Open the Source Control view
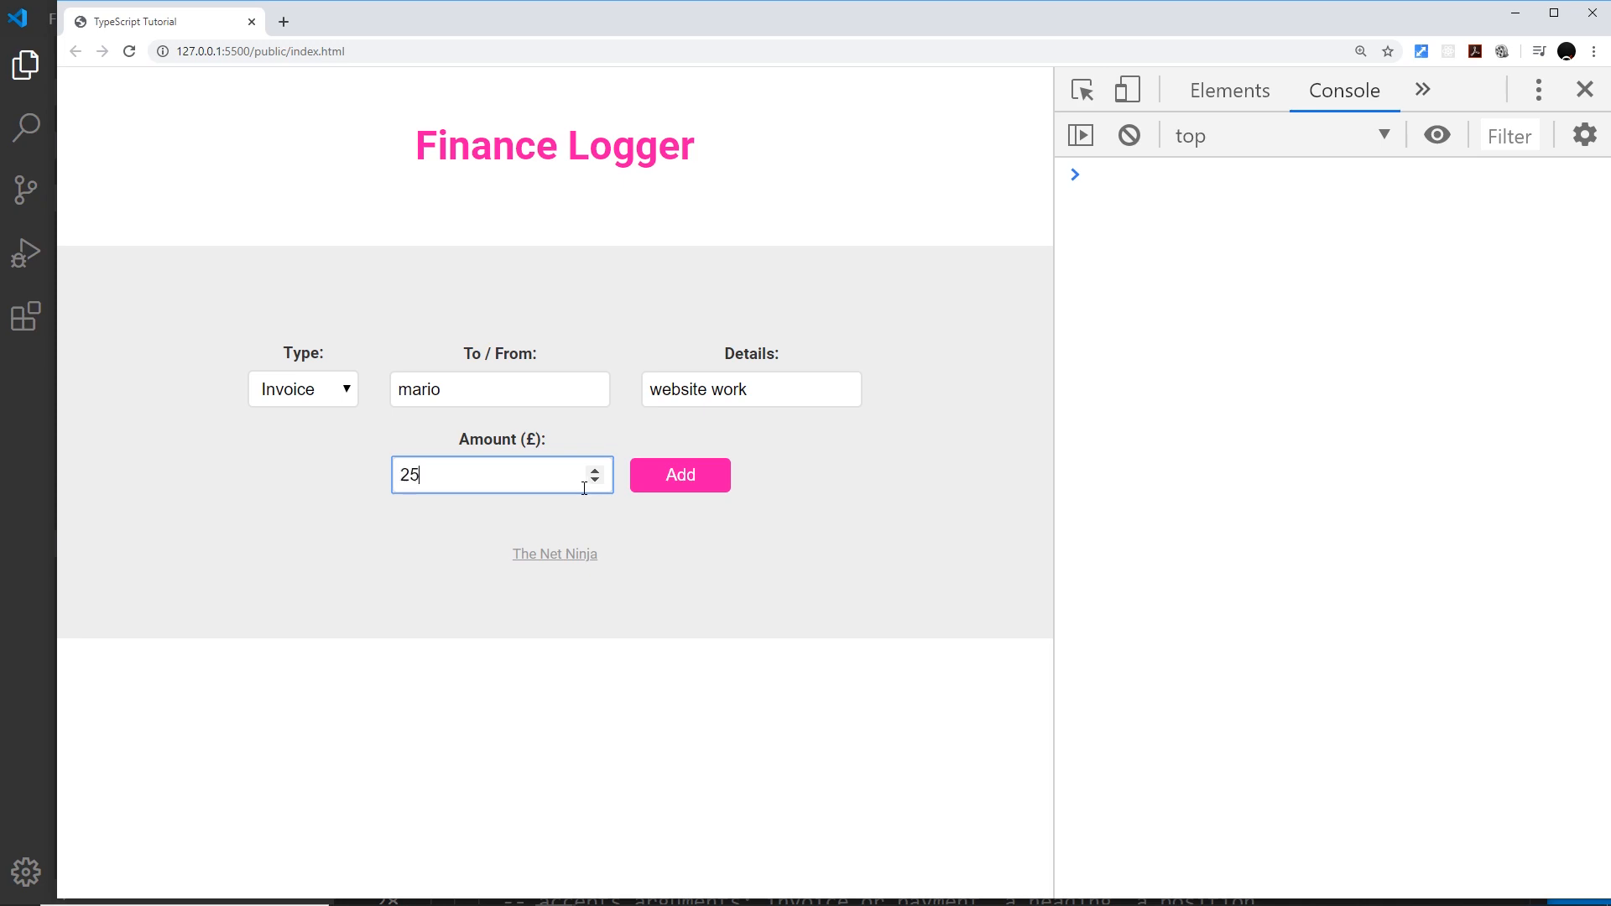This screenshot has width=1611, height=906. [26, 190]
